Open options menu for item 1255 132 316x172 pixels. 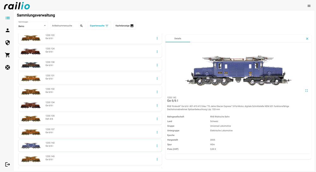click(x=157, y=92)
